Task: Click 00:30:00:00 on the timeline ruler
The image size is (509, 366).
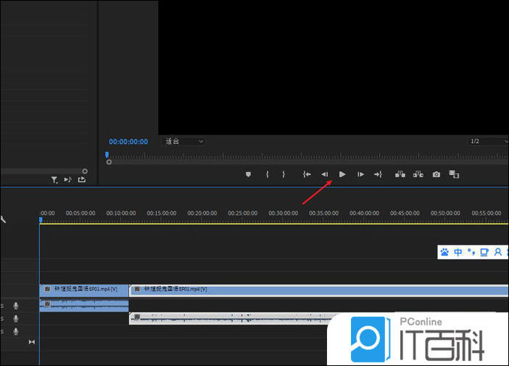Action: click(x=283, y=213)
